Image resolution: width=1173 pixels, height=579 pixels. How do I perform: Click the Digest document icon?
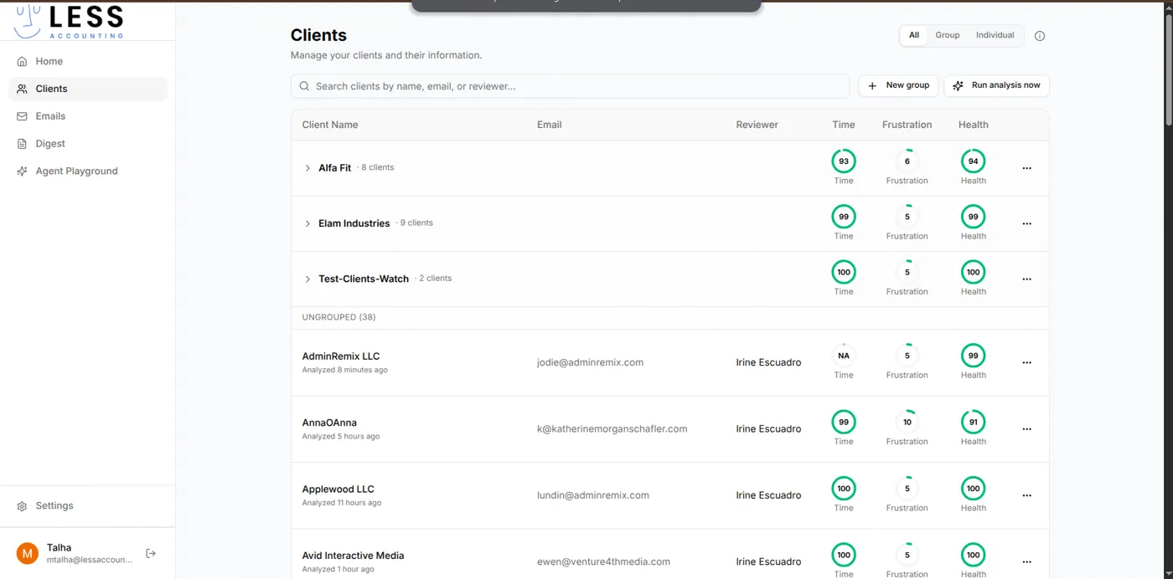click(x=22, y=144)
